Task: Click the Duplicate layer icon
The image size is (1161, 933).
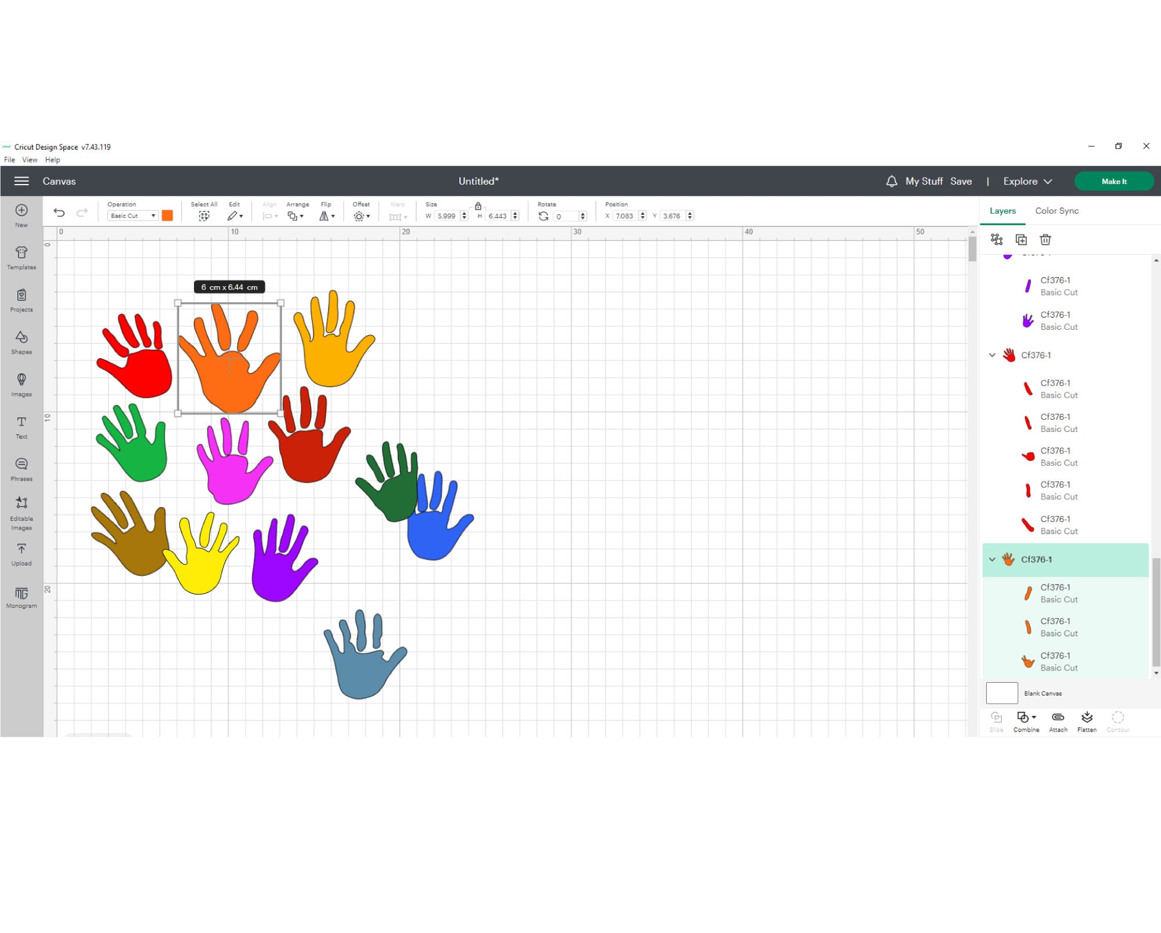Action: 1021,239
